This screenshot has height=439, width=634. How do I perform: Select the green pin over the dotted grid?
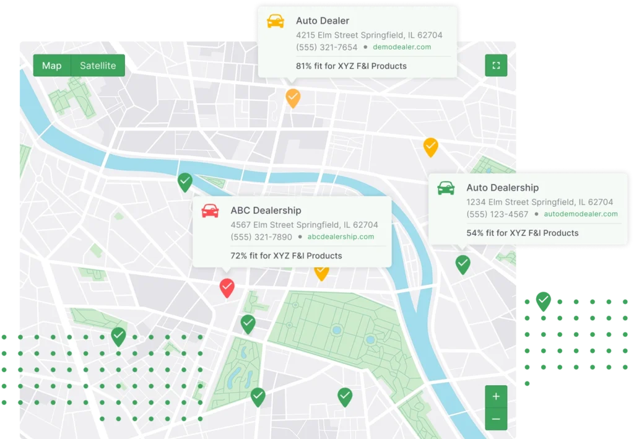pos(118,336)
